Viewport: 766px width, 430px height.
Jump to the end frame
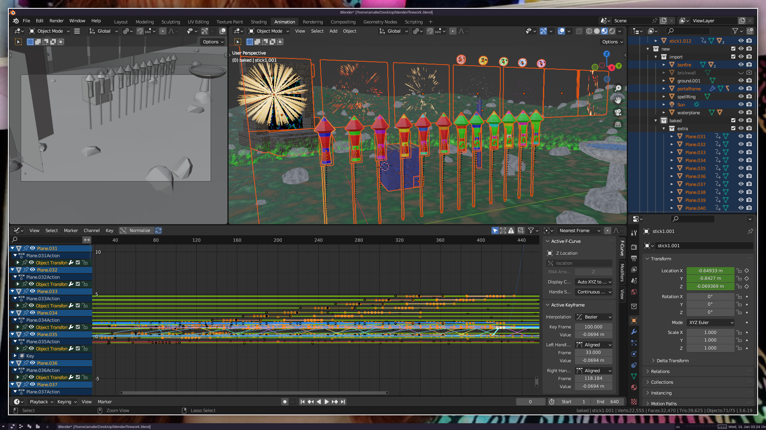tap(343, 402)
